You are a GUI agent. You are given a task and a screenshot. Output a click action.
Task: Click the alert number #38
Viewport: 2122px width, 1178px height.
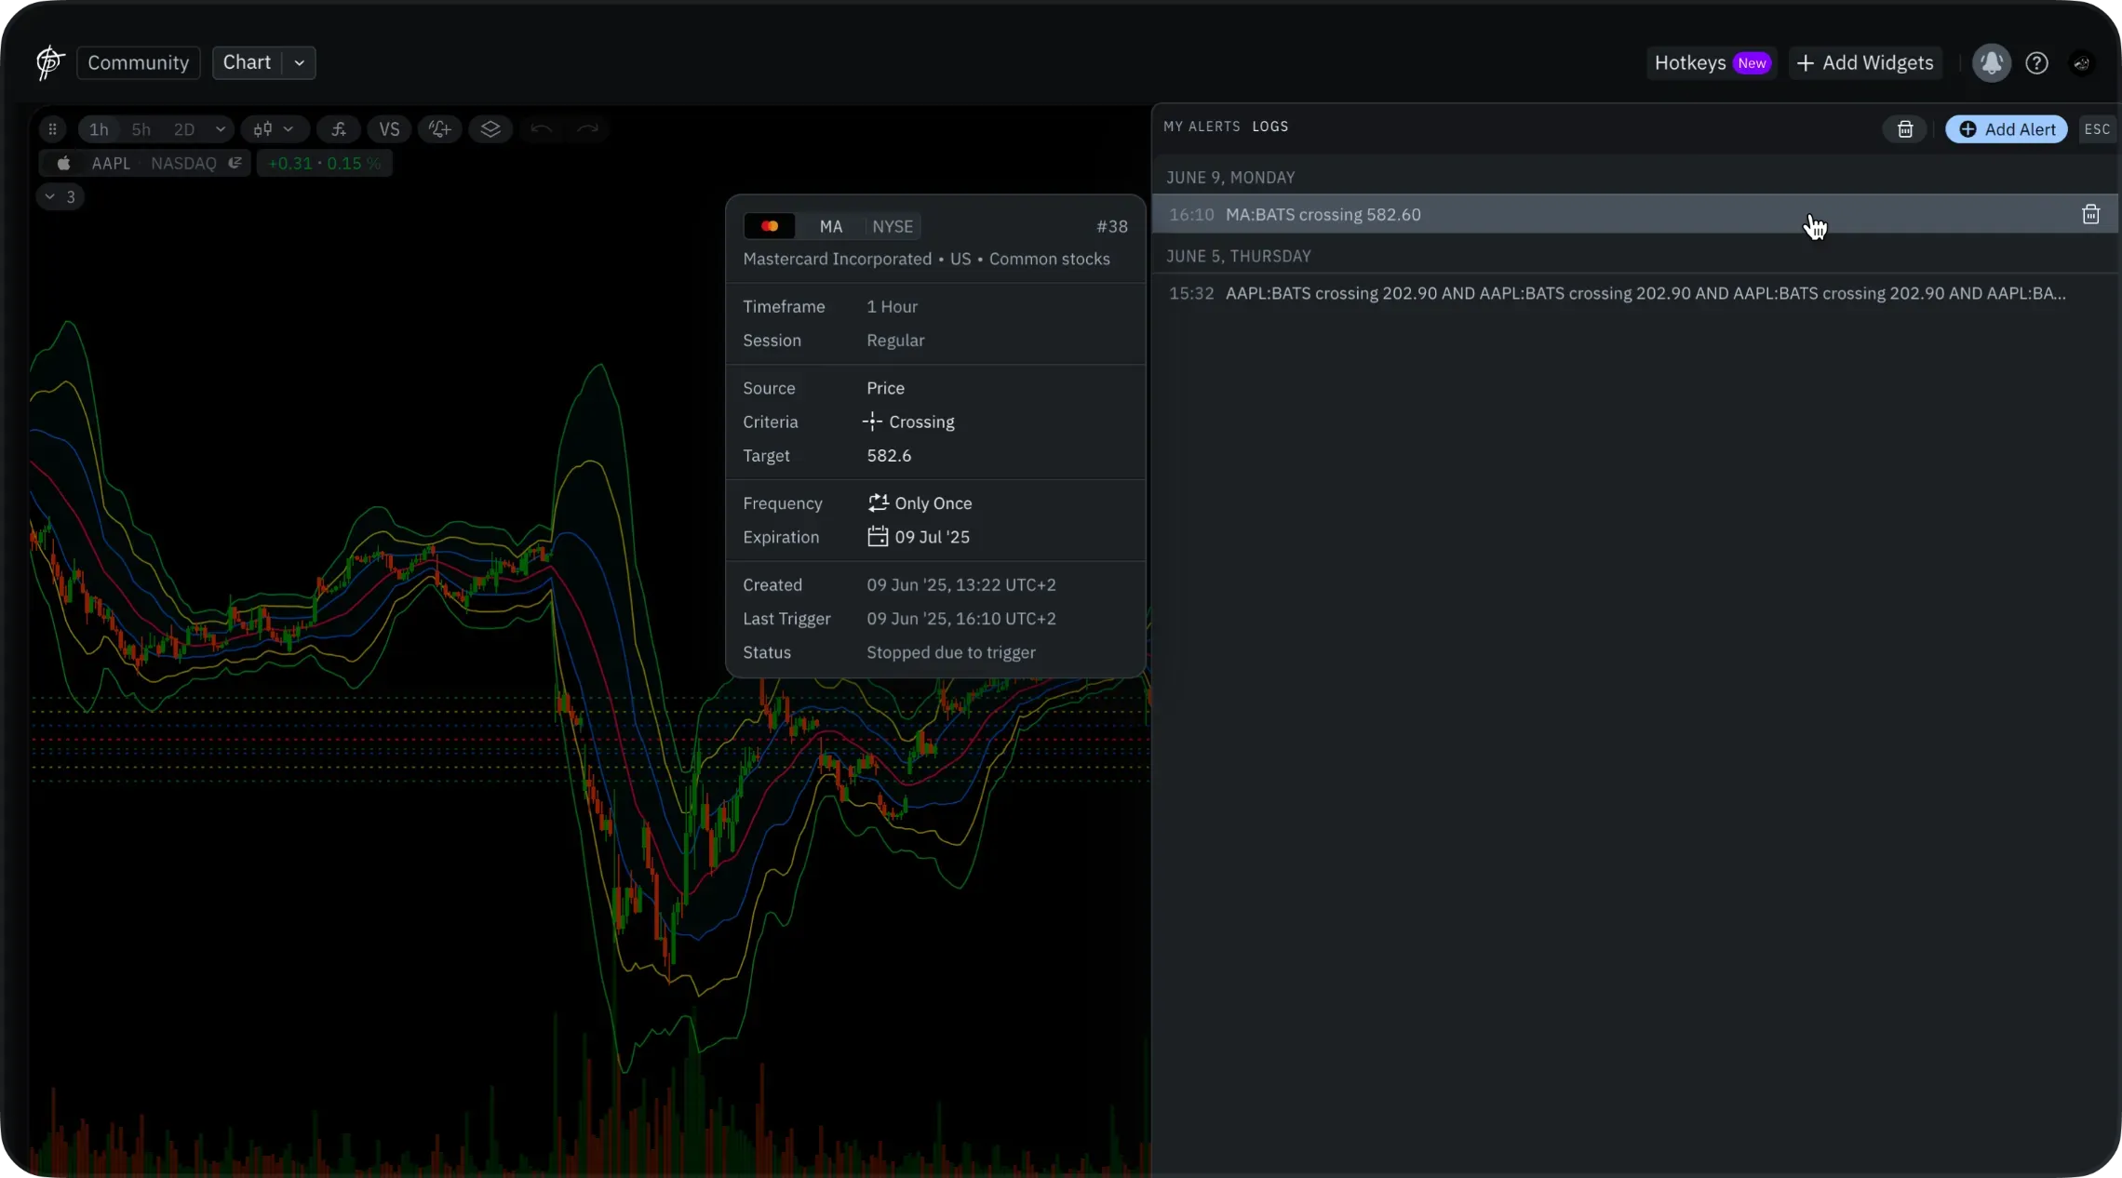[1112, 227]
